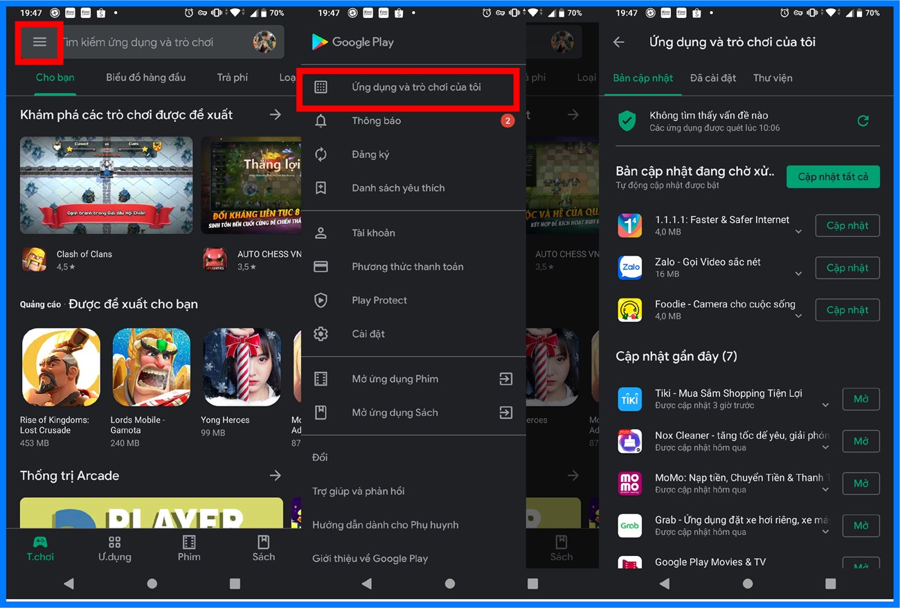
Task: Tap Cập nhật tất cả button
Action: 833,177
